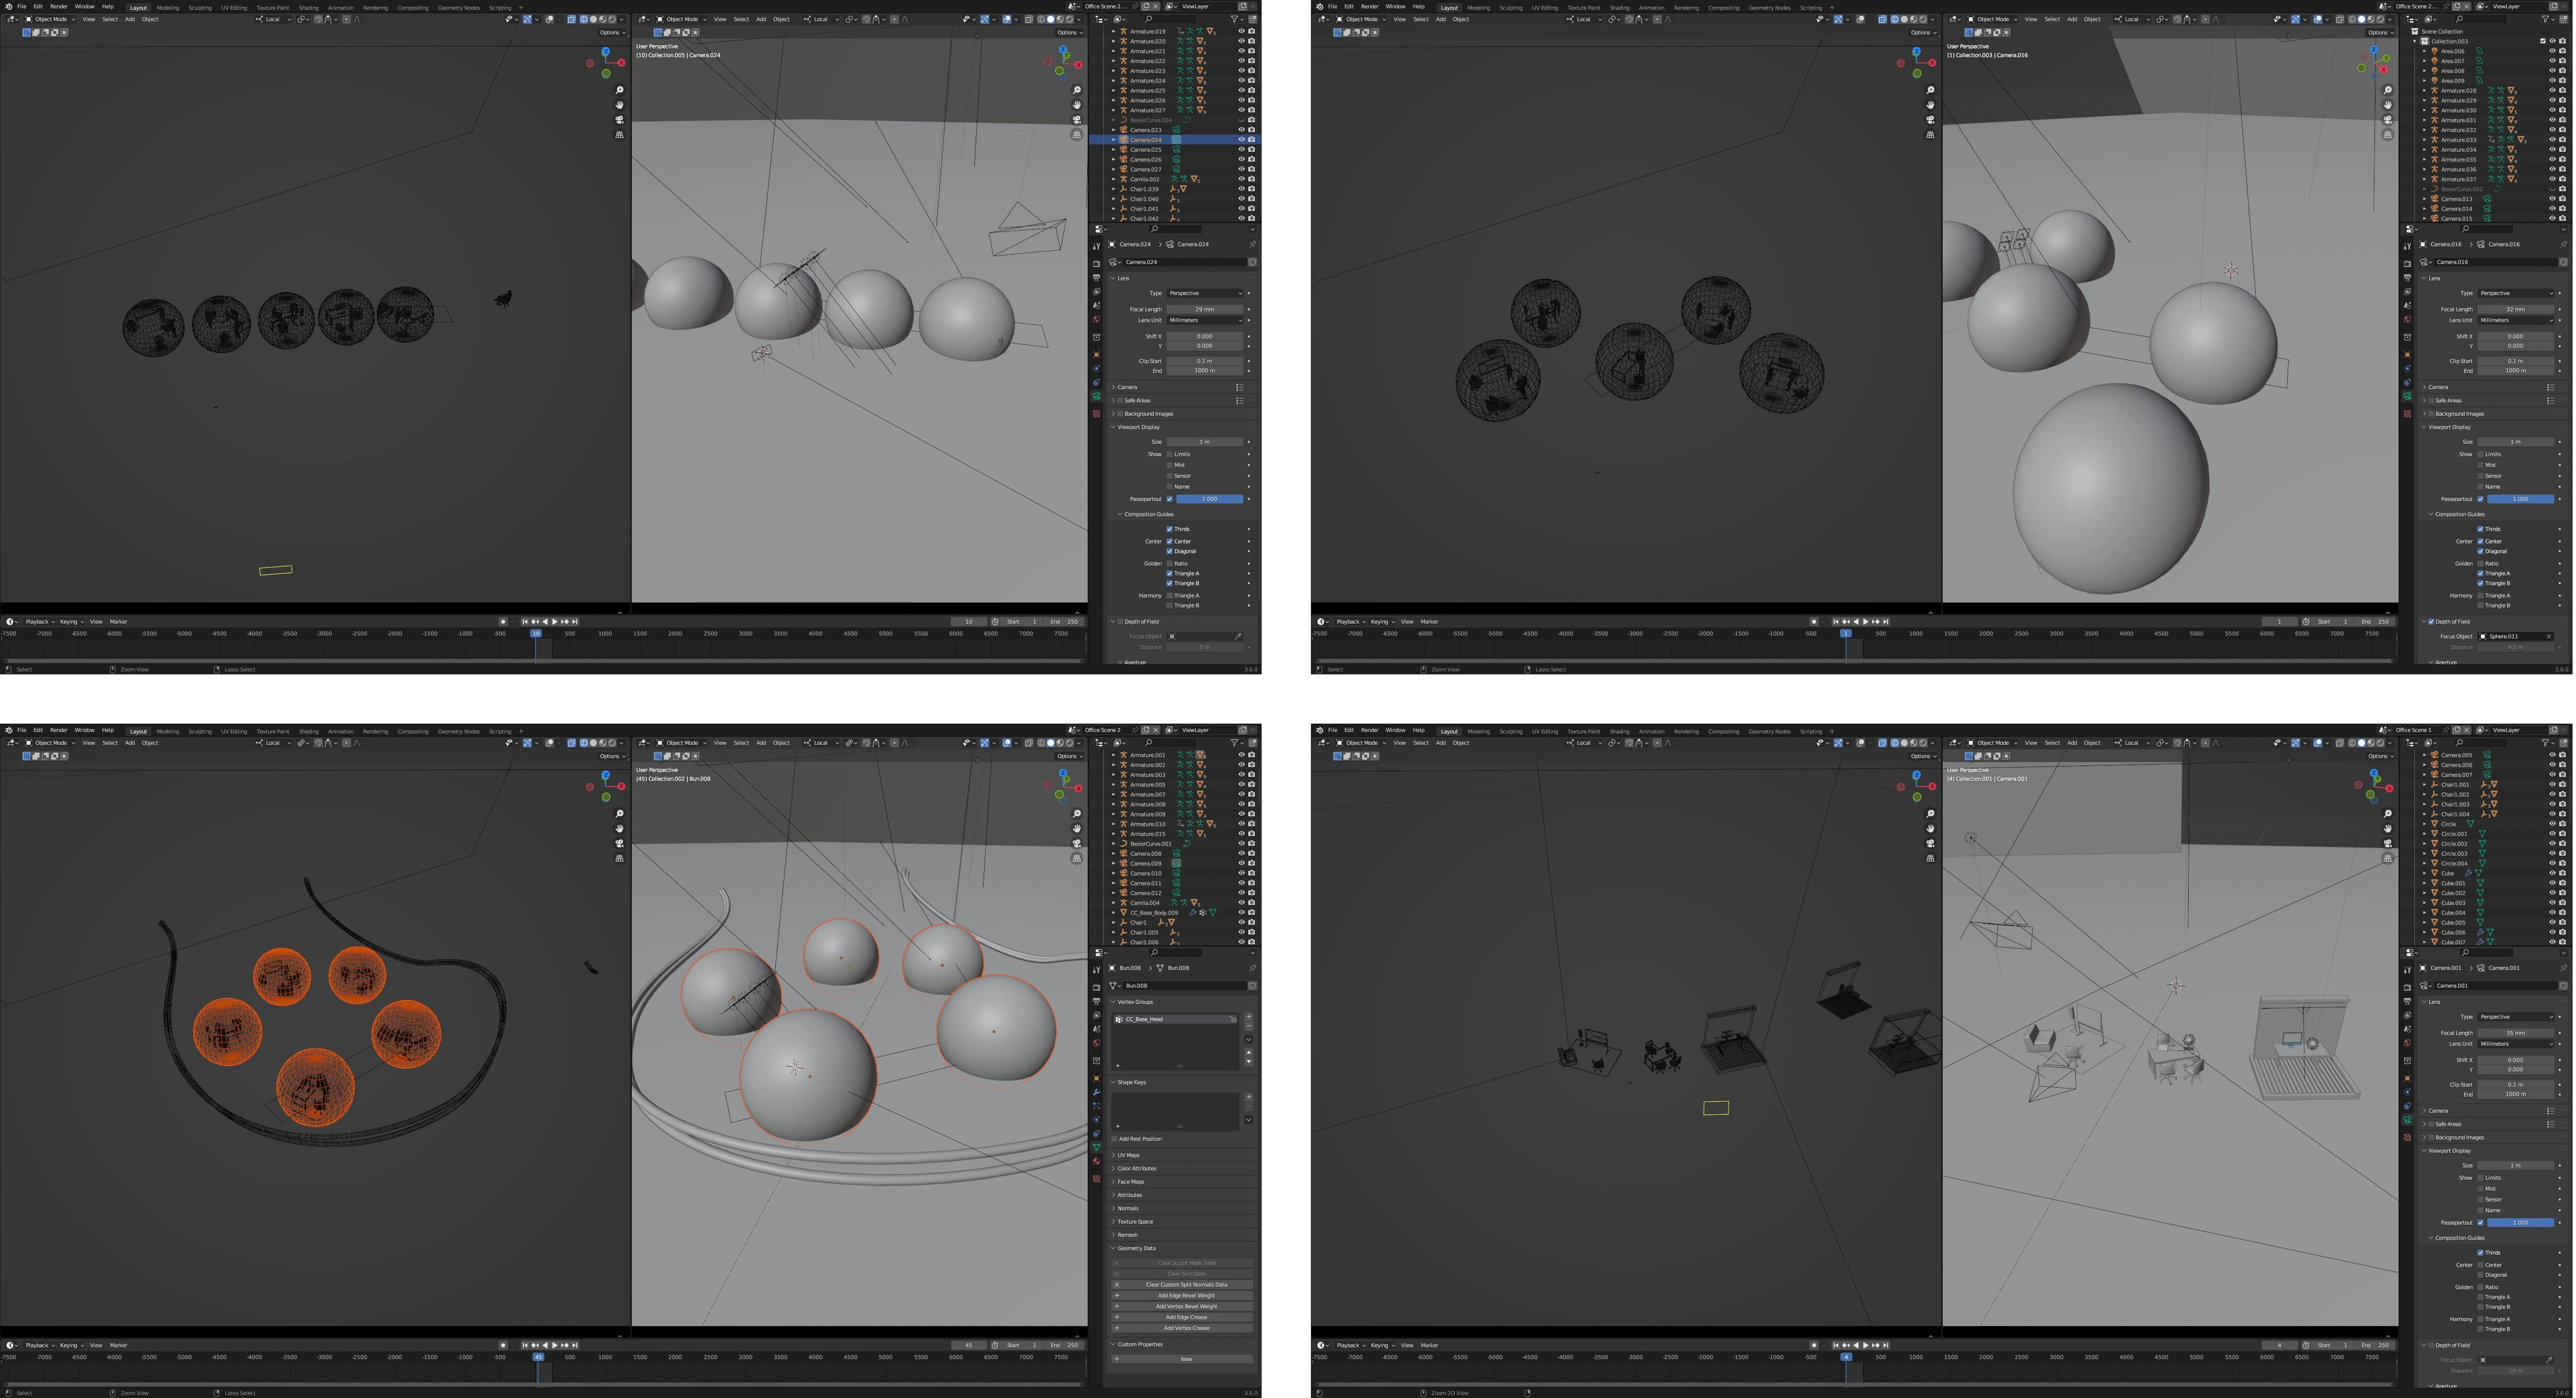Play animation in Camera.024 window timeline
Viewport: 2576px width, 1398px height.
pos(555,622)
